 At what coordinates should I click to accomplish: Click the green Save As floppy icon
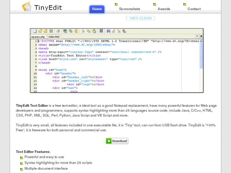(x=65, y=31)
